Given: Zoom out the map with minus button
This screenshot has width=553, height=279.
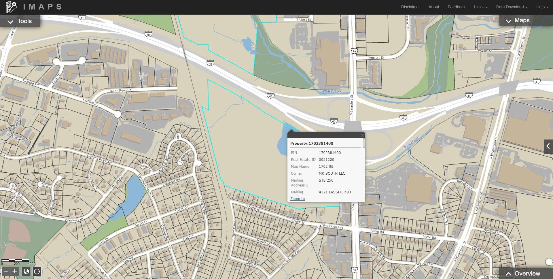Looking at the screenshot, I should [5, 272].
